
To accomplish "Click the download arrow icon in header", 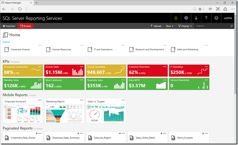I will point(196,18).
